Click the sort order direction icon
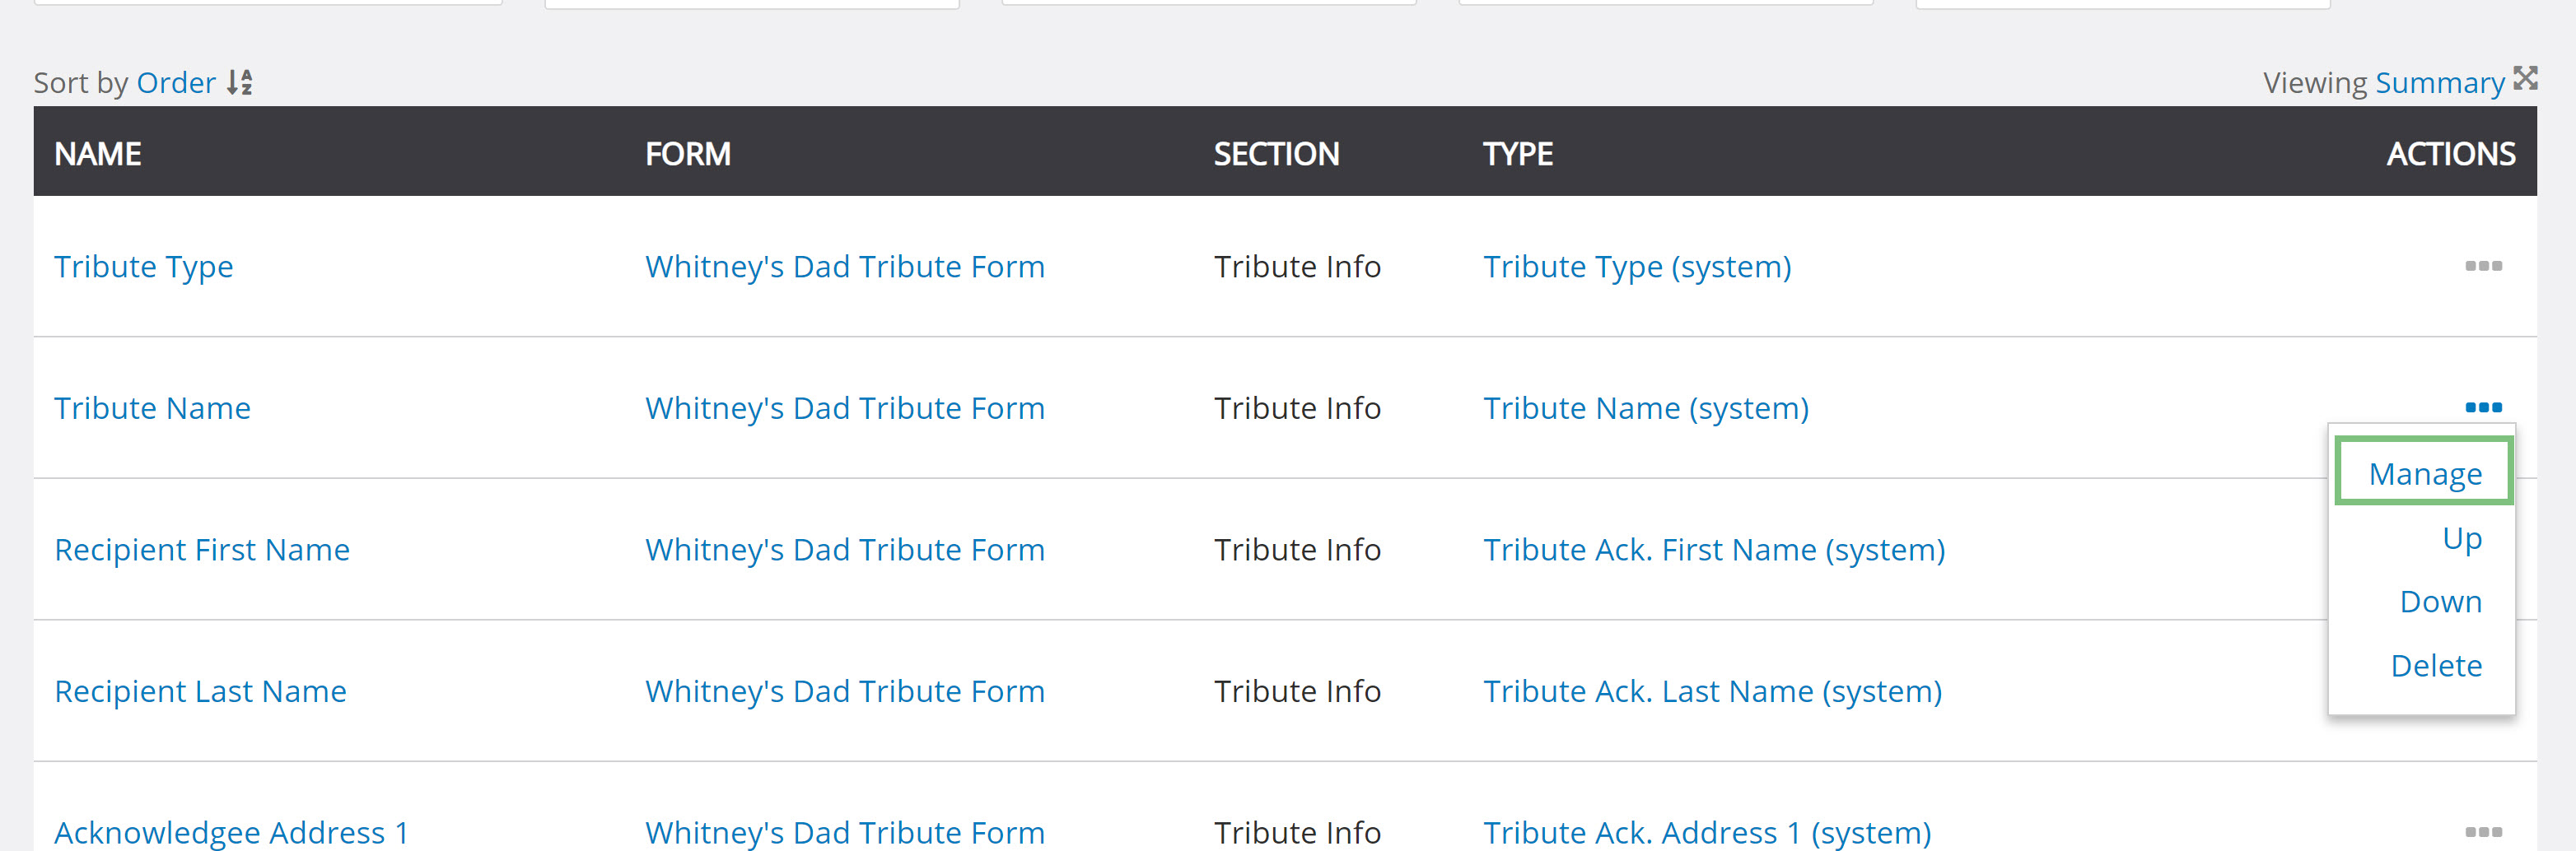 (239, 82)
